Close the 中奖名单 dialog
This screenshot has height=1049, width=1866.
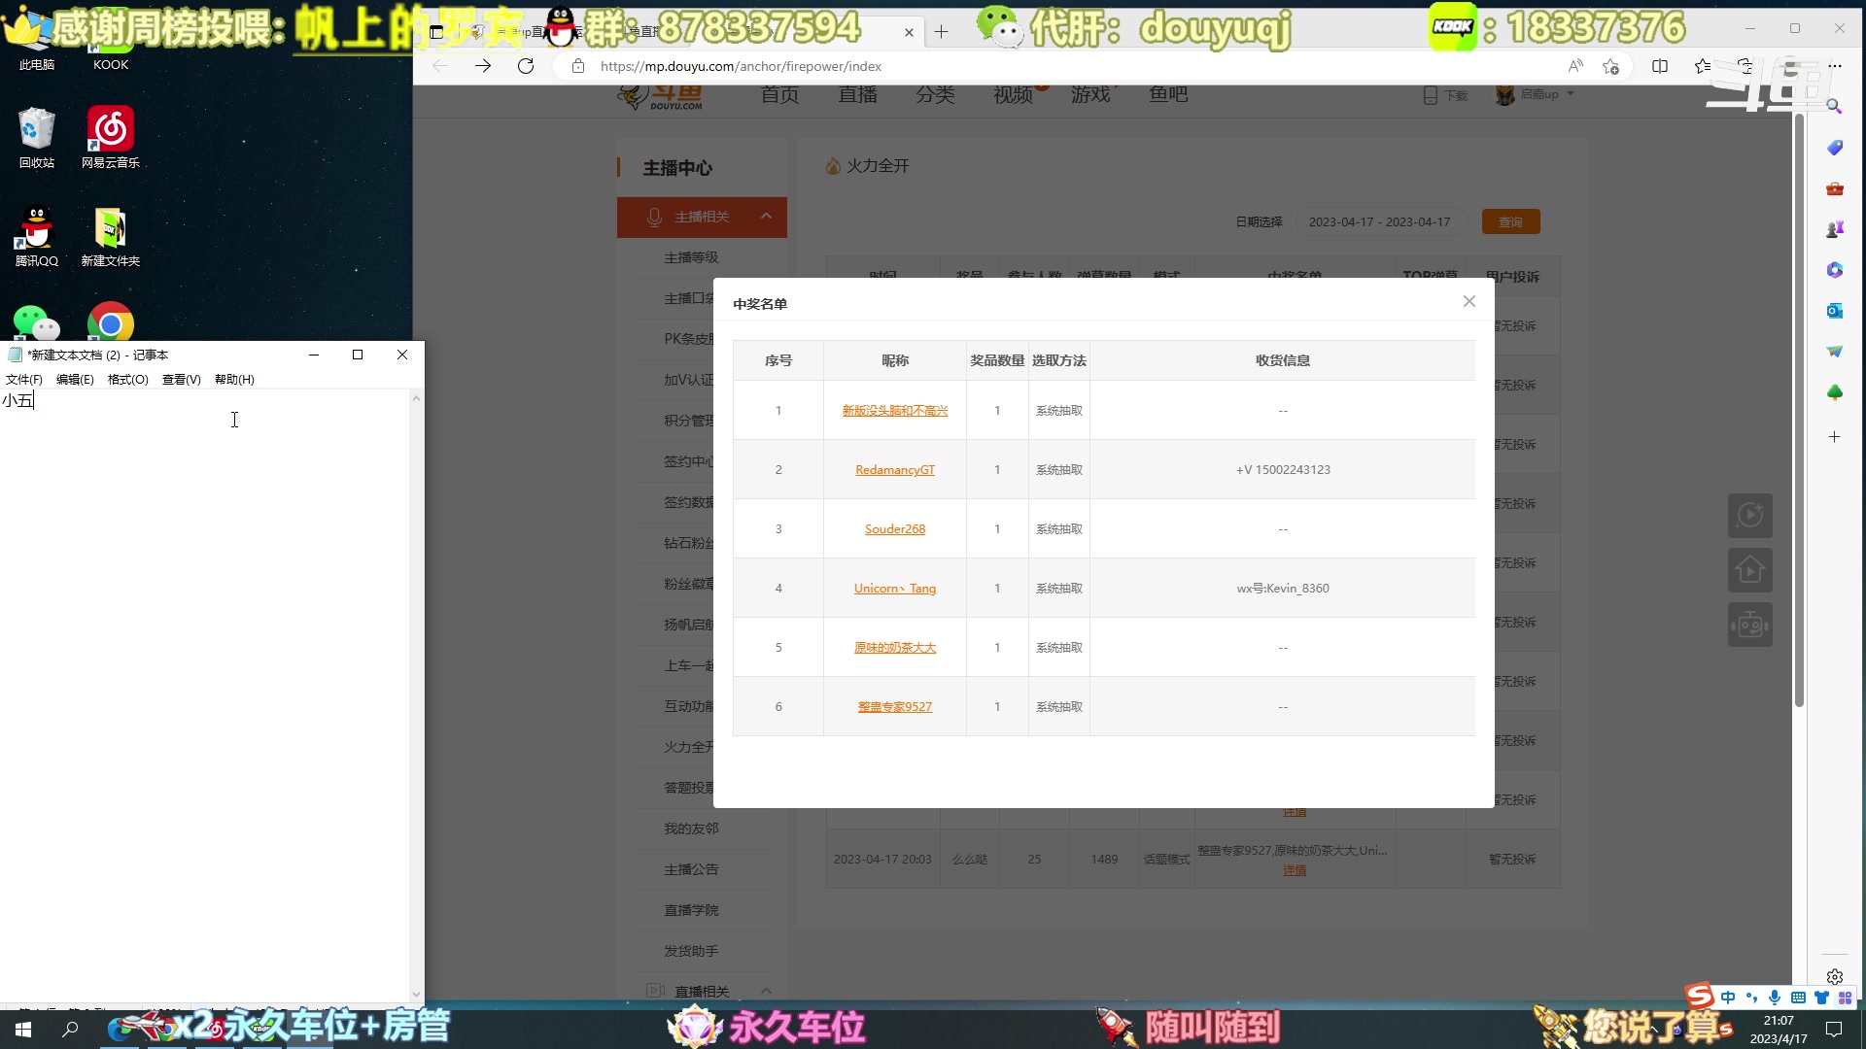click(1470, 301)
